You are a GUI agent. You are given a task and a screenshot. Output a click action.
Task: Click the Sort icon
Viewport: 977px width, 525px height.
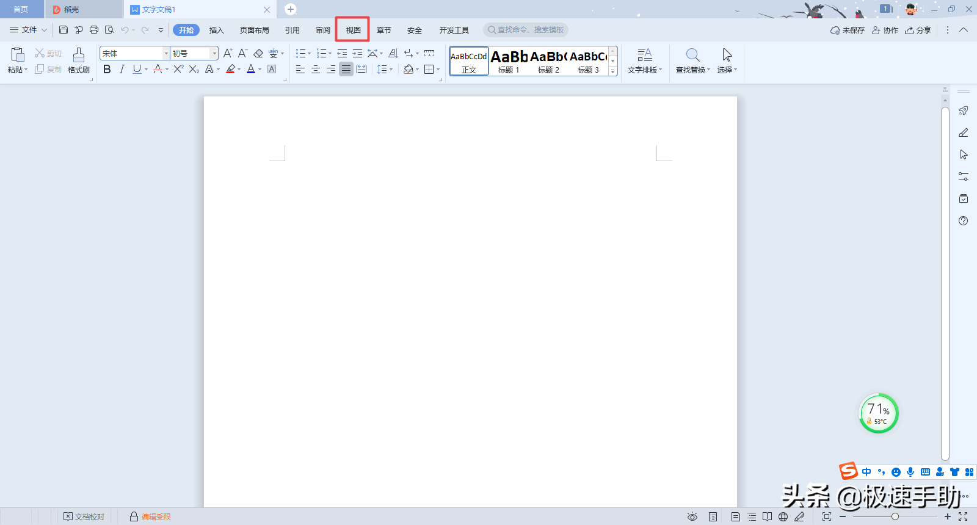click(393, 53)
